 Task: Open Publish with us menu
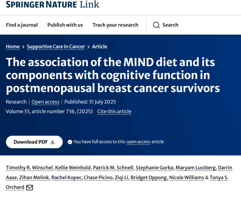click(65, 25)
